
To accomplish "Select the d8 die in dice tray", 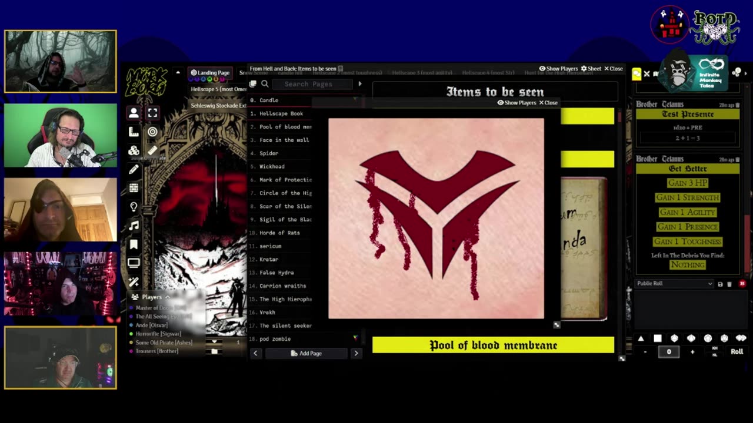I will click(x=674, y=338).
